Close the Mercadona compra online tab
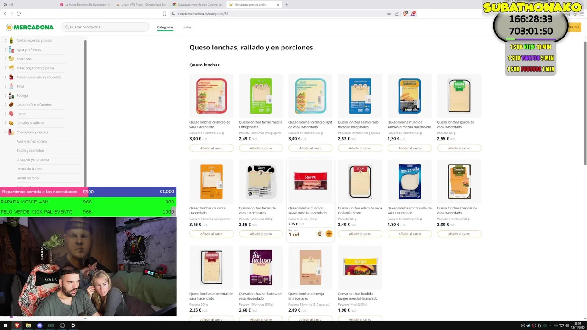This screenshot has width=587, height=330. point(278,5)
